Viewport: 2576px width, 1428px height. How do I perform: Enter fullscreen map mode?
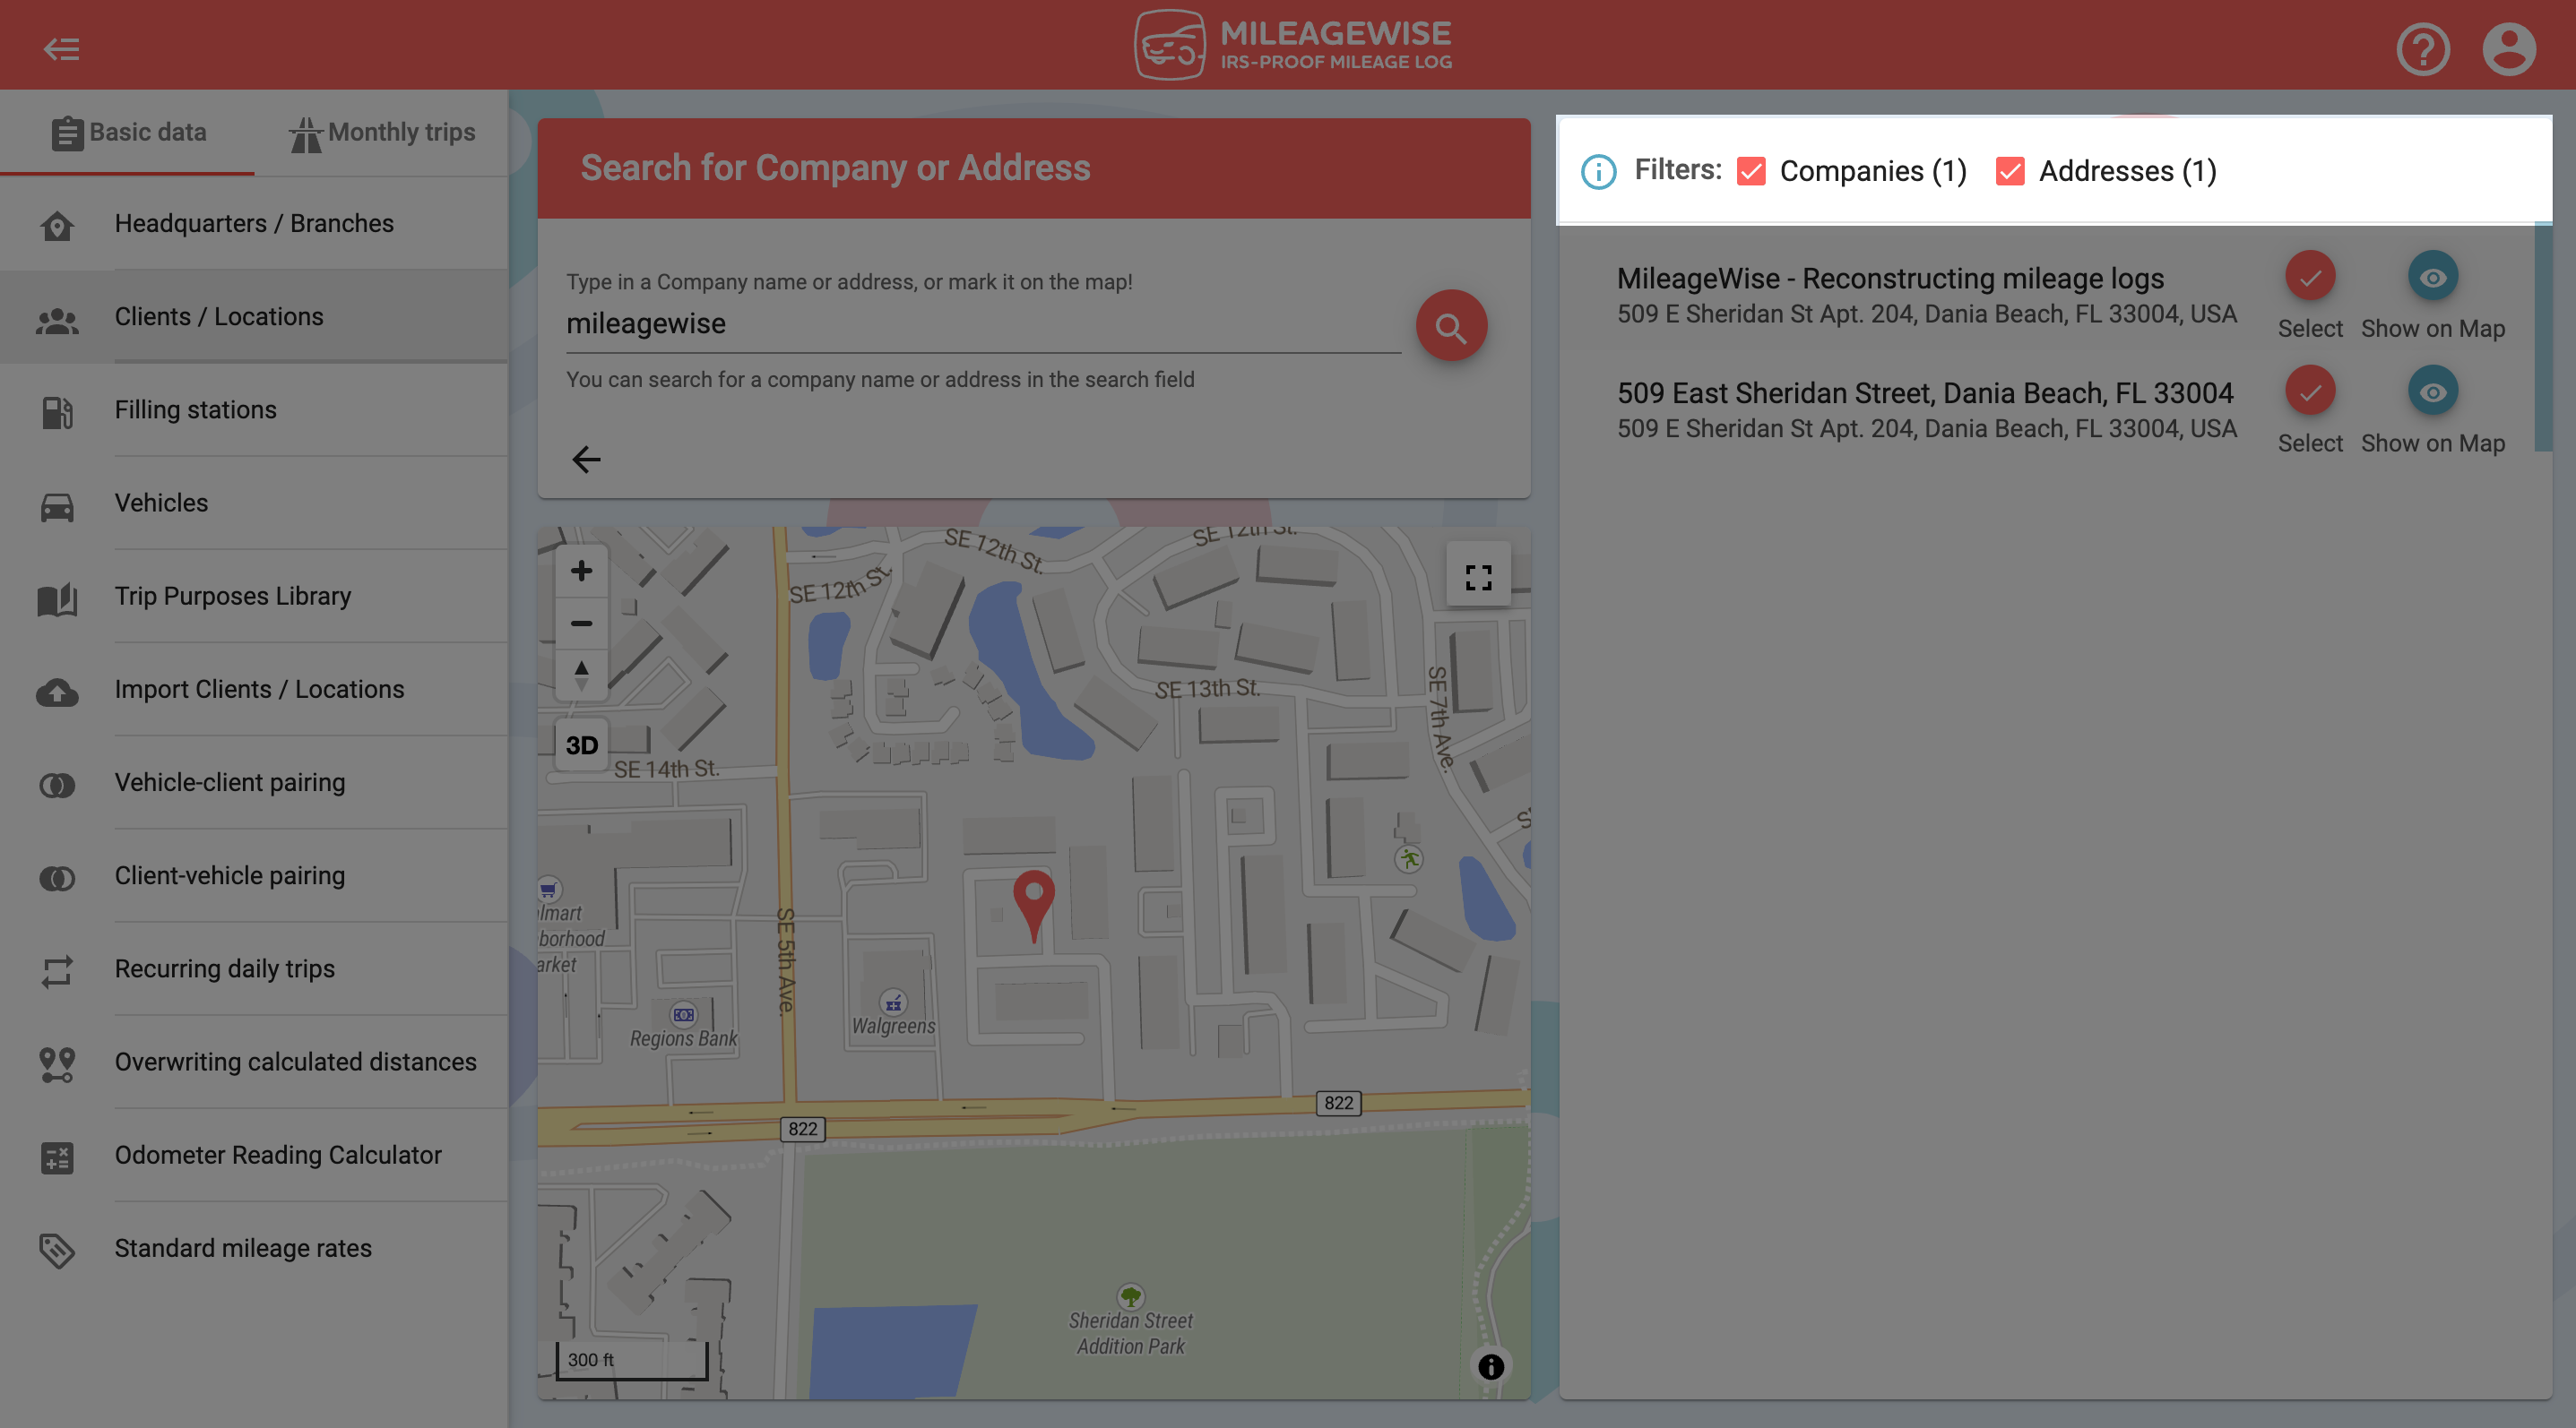point(1478,577)
